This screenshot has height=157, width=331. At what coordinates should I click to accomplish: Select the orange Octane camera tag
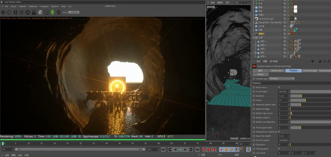click(x=292, y=34)
